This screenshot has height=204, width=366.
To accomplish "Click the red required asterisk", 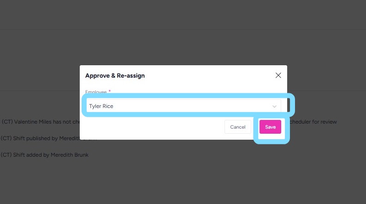I will point(110,92).
